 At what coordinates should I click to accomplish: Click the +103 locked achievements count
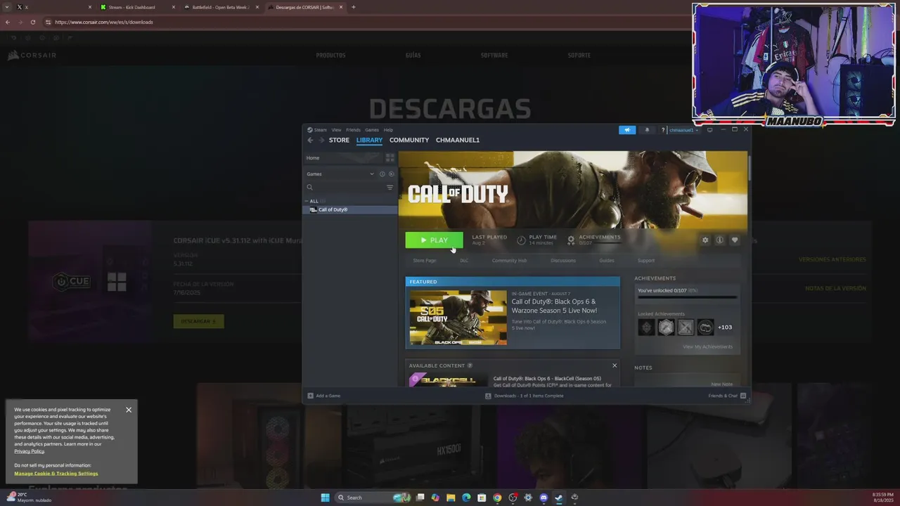tap(725, 327)
